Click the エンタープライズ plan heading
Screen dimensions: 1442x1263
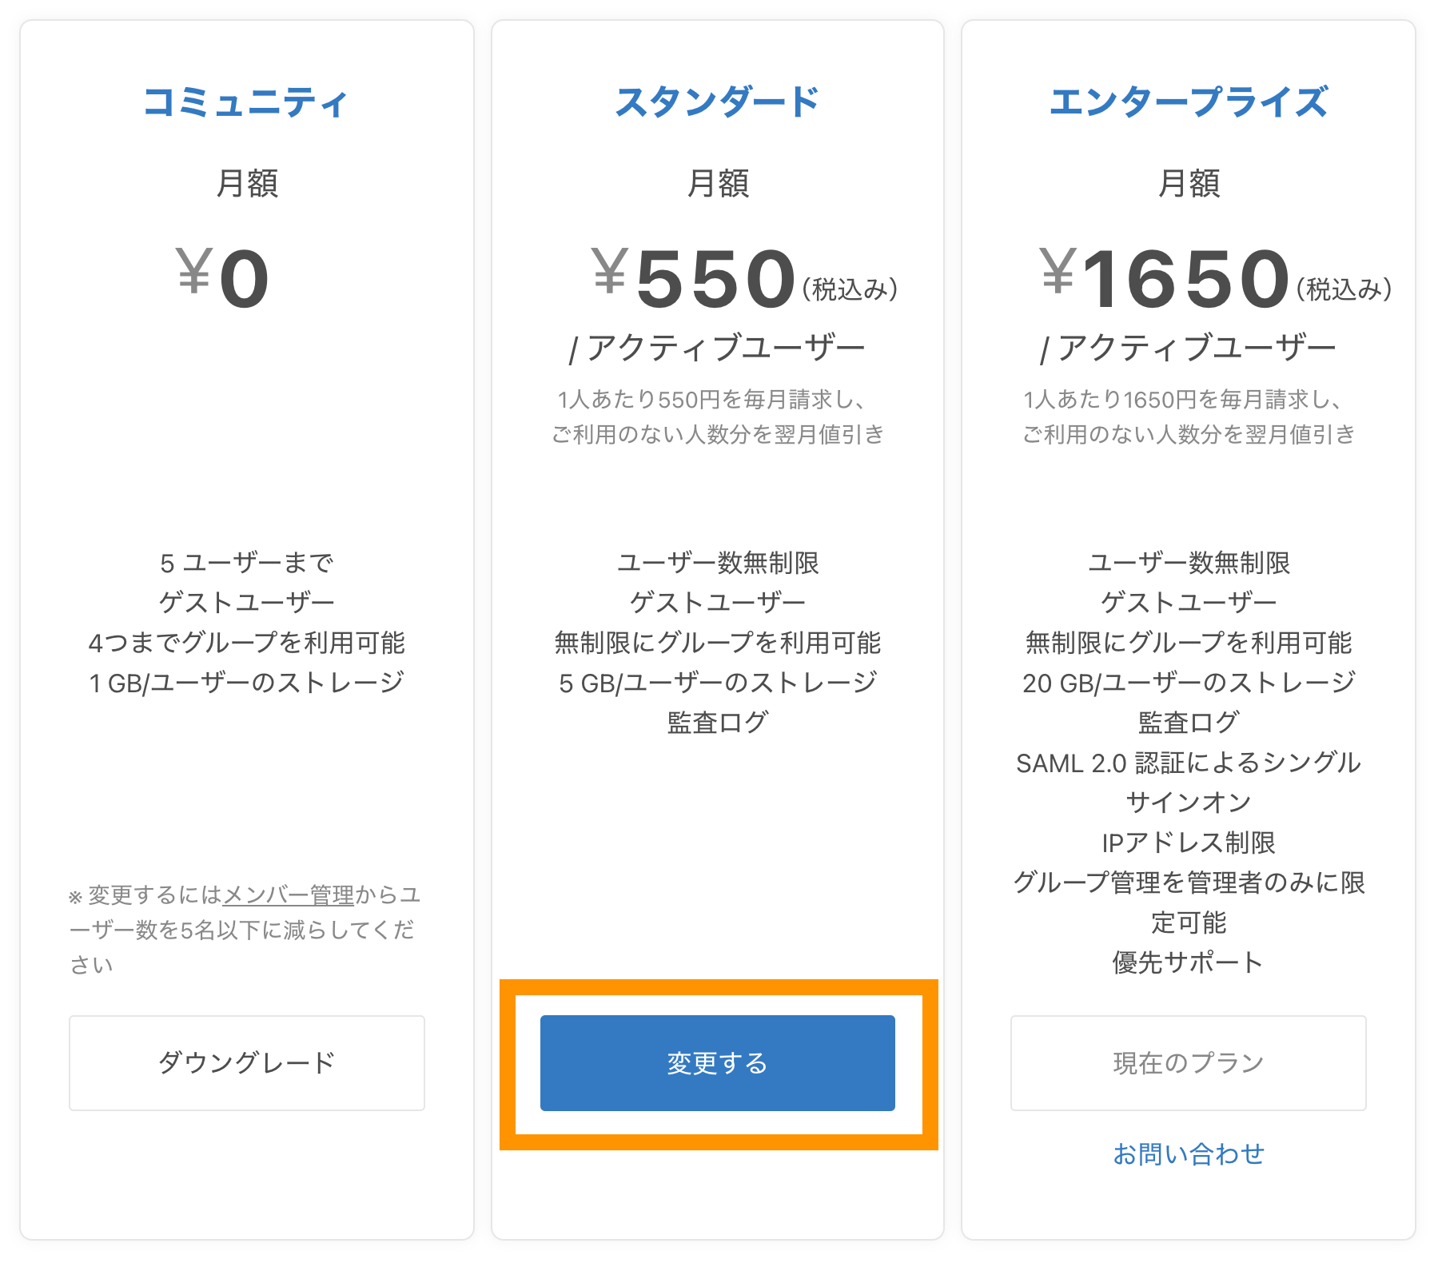coord(1188,102)
